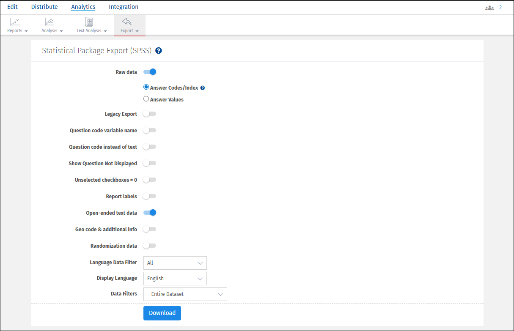The image size is (514, 331).
Task: Enable the Legacy Export option
Action: (149, 114)
